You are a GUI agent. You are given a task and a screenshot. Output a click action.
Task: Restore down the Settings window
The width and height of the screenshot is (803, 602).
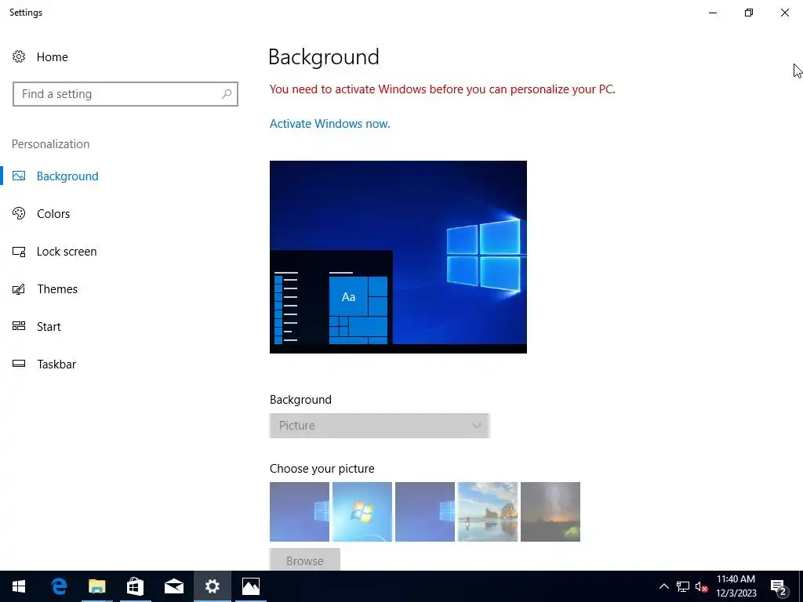point(749,13)
